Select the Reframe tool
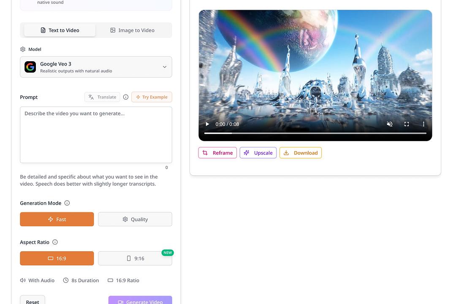 tap(217, 152)
